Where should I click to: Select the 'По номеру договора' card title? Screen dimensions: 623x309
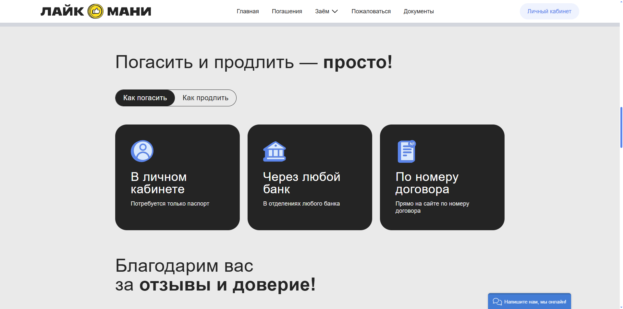coord(427,183)
